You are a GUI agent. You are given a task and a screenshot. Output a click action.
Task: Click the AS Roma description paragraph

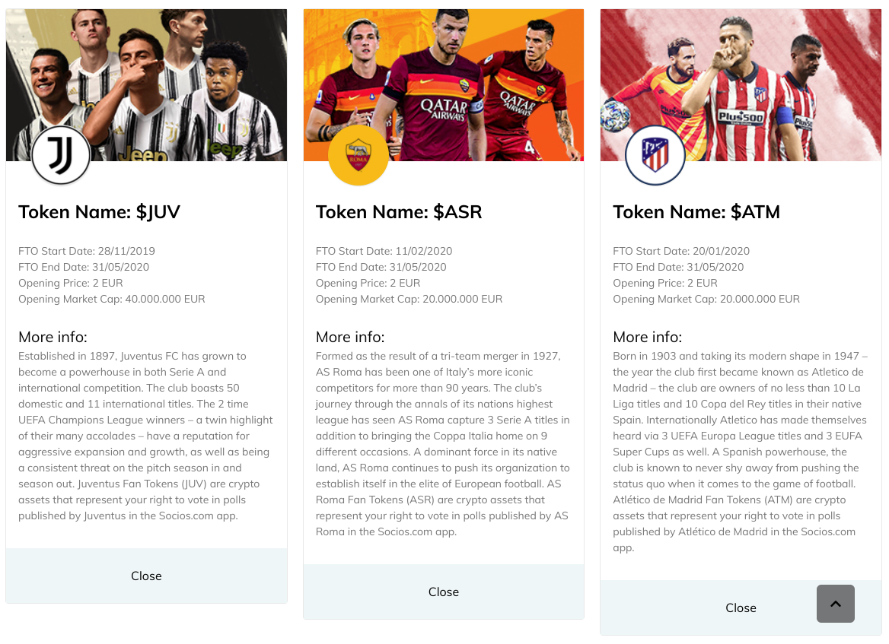coord(443,444)
